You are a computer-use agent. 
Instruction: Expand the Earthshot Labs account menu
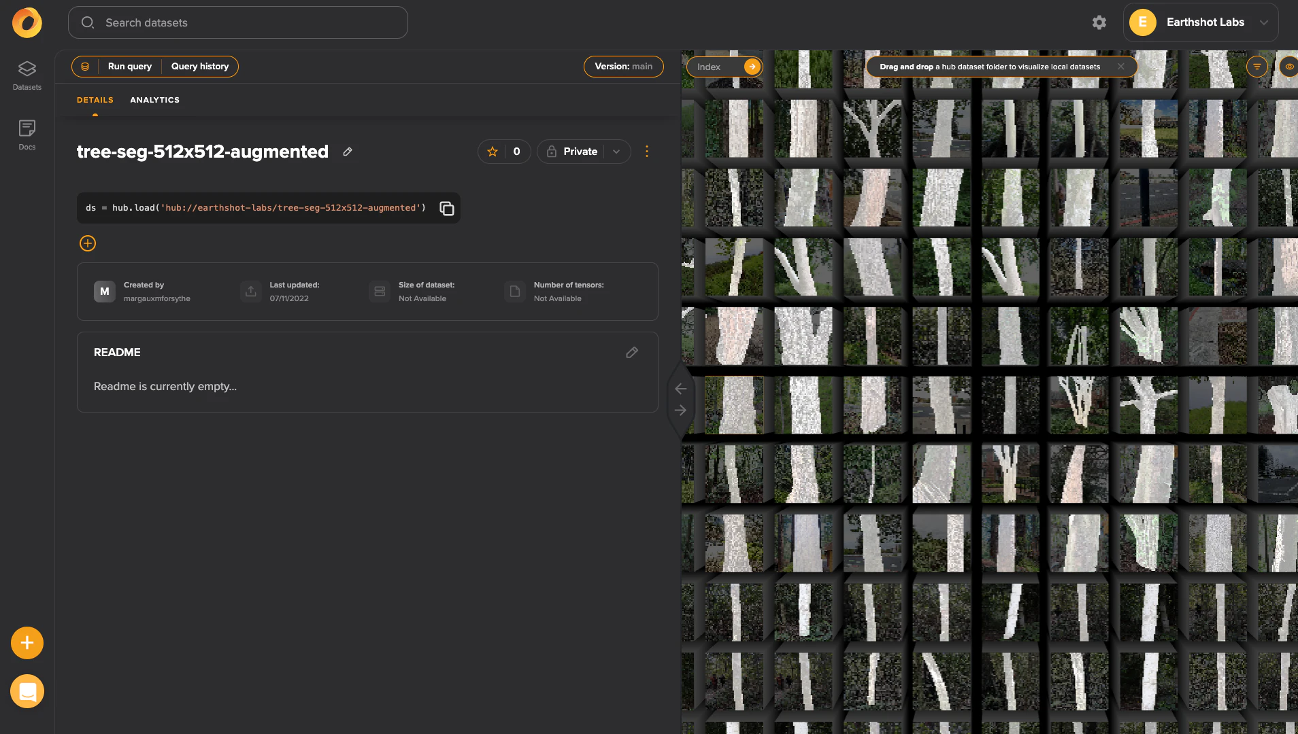[1263, 22]
